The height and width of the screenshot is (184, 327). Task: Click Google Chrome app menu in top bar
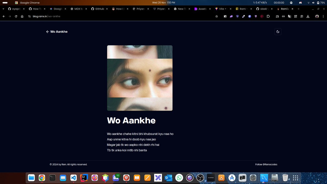(27, 2)
